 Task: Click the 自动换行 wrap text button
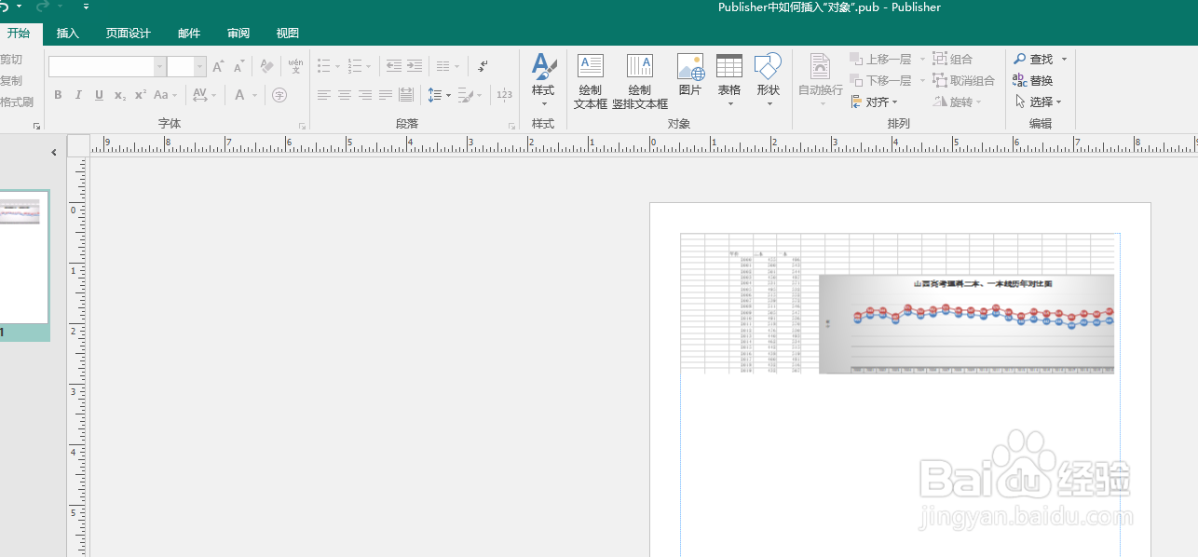[821, 81]
